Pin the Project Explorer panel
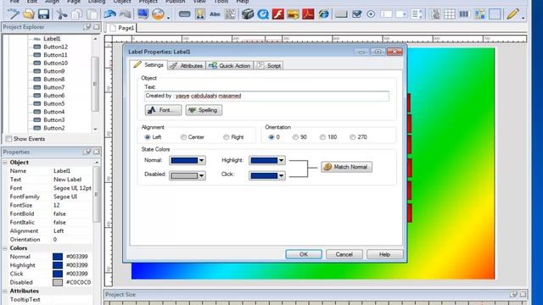The height and width of the screenshot is (305, 543). pos(87,26)
